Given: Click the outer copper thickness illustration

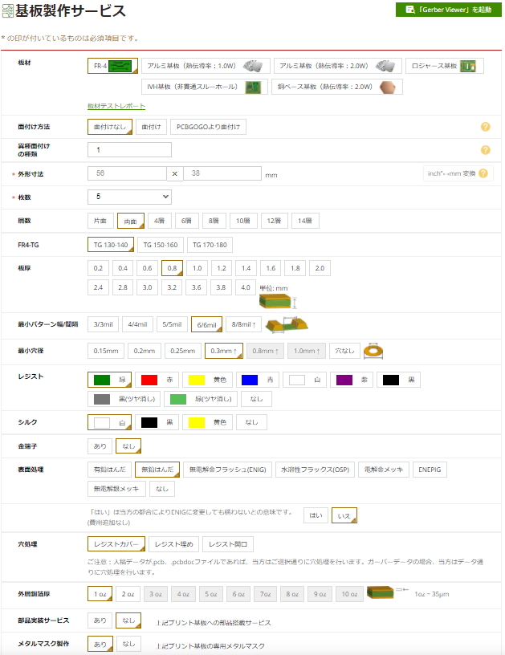Looking at the screenshot, I should [x=385, y=594].
